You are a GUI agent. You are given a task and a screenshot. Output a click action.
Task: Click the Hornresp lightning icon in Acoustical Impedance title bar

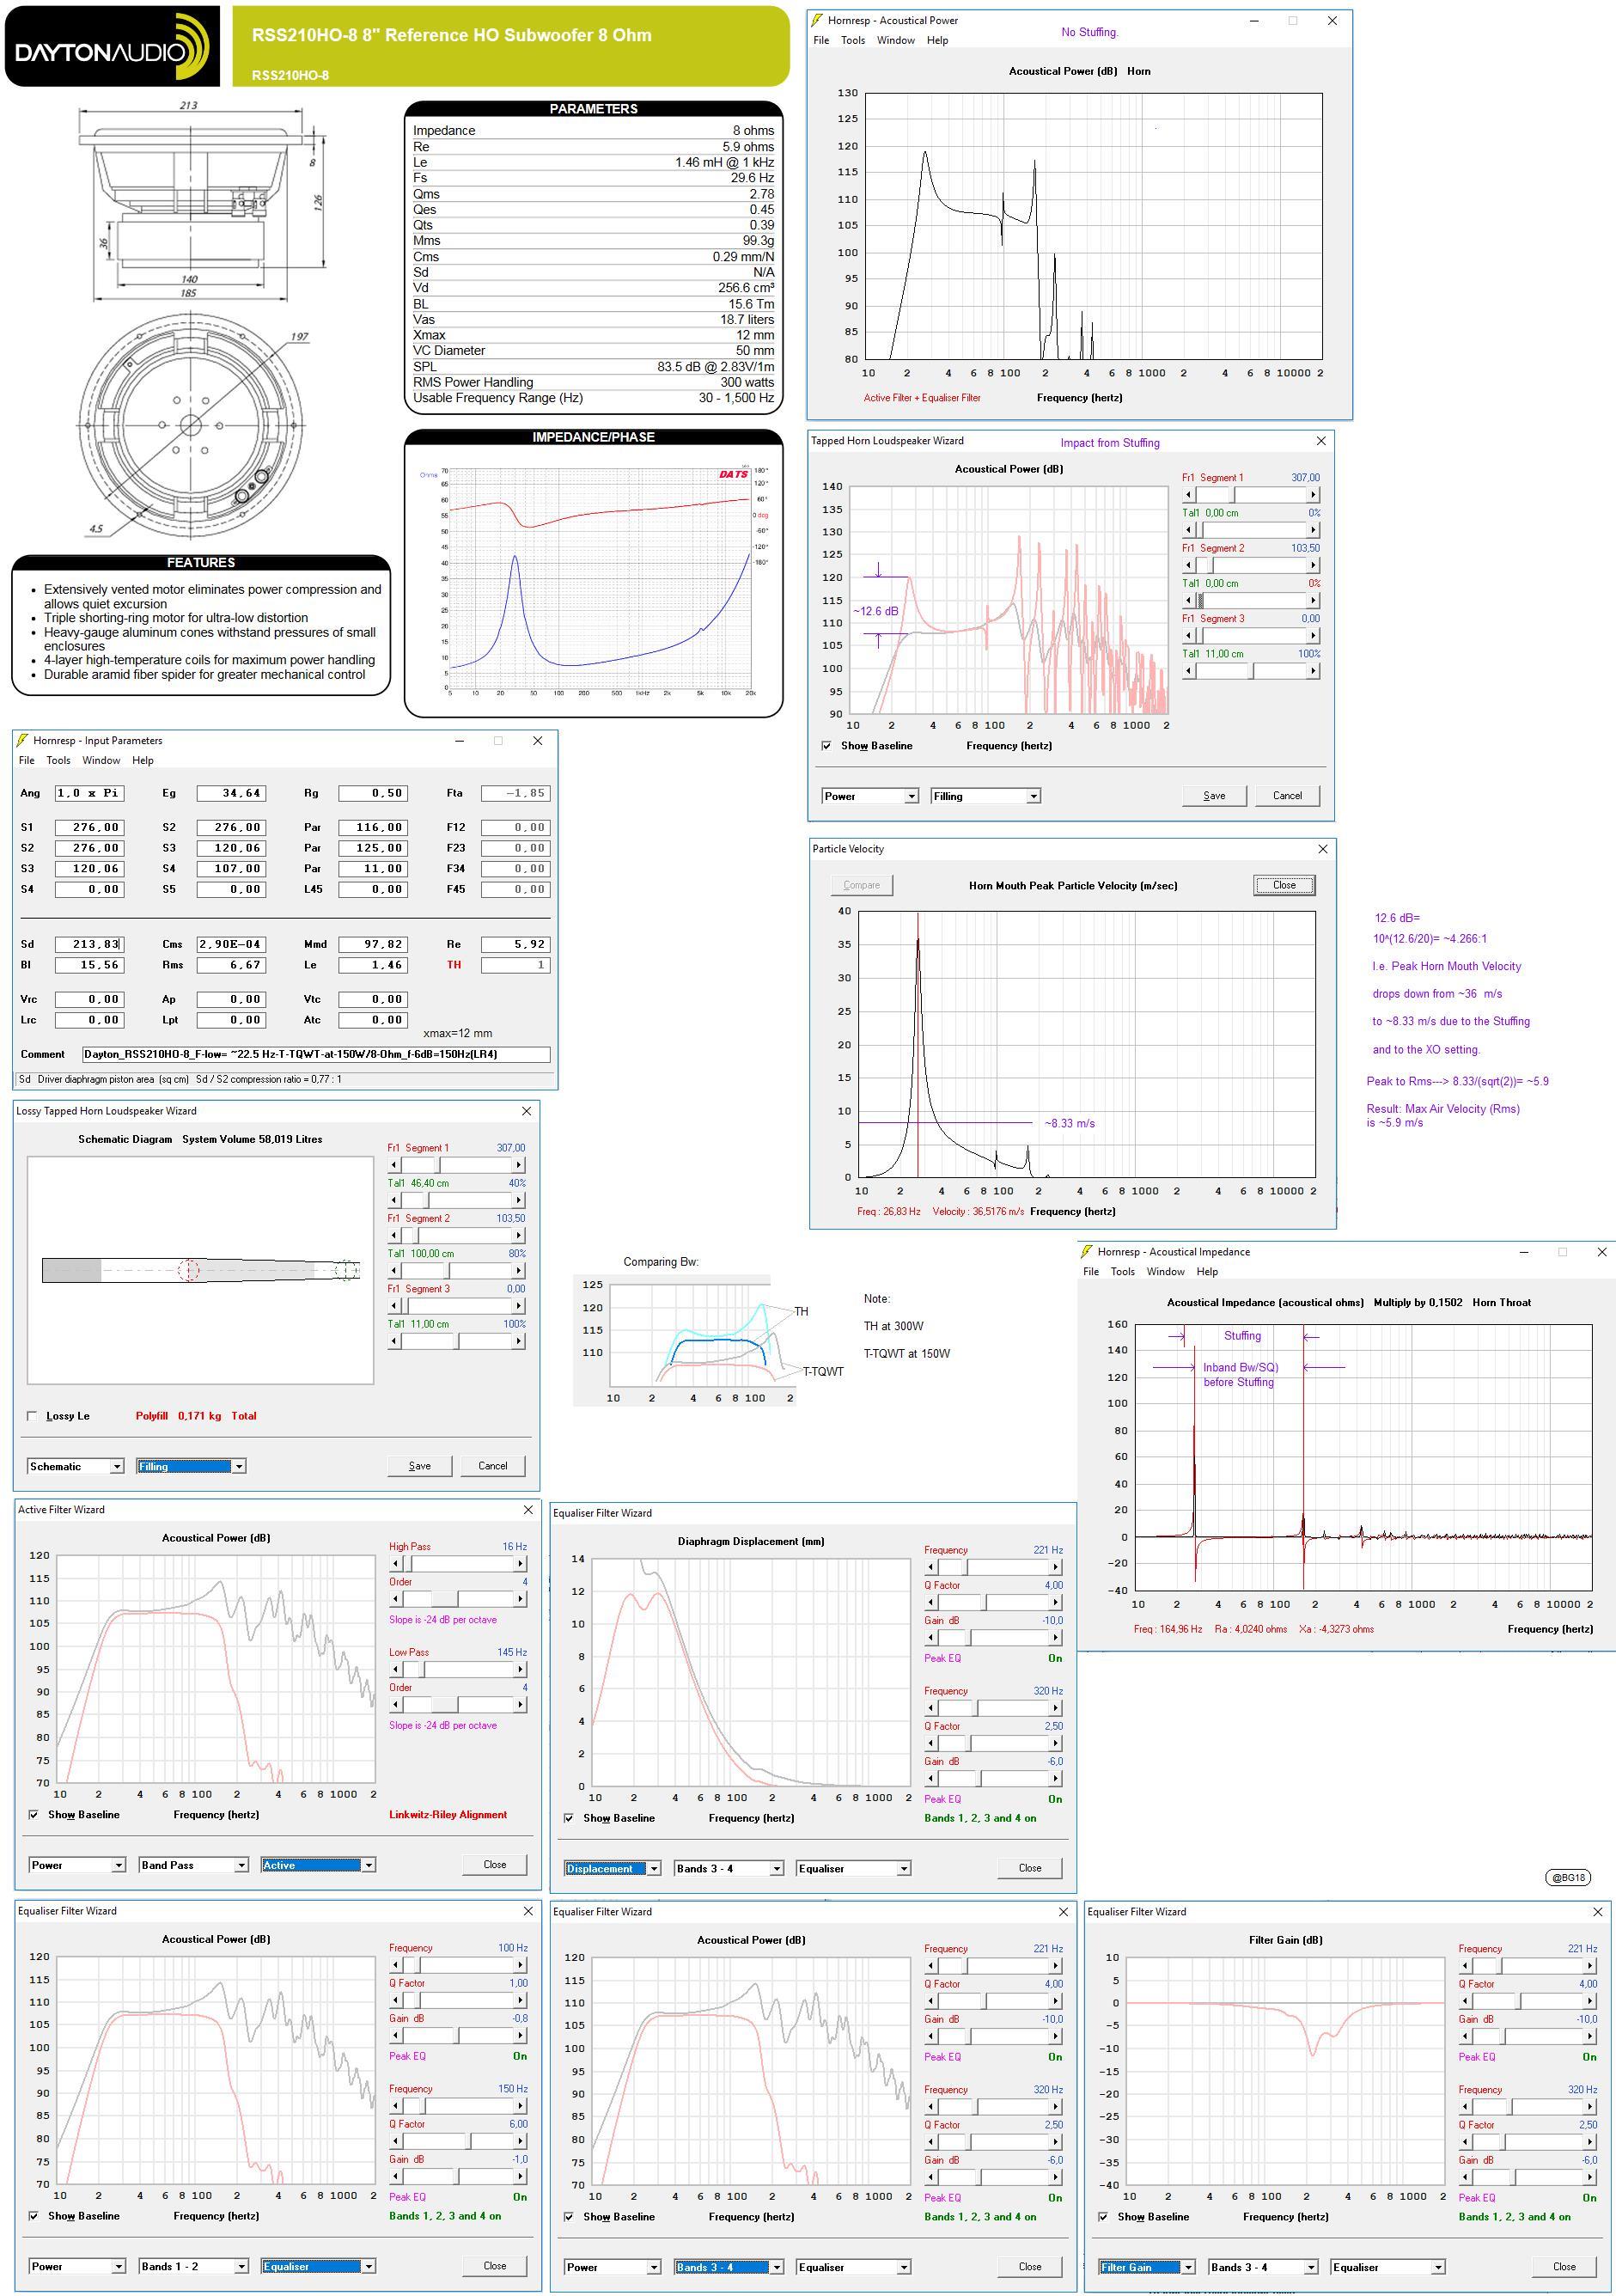coord(1087,1252)
